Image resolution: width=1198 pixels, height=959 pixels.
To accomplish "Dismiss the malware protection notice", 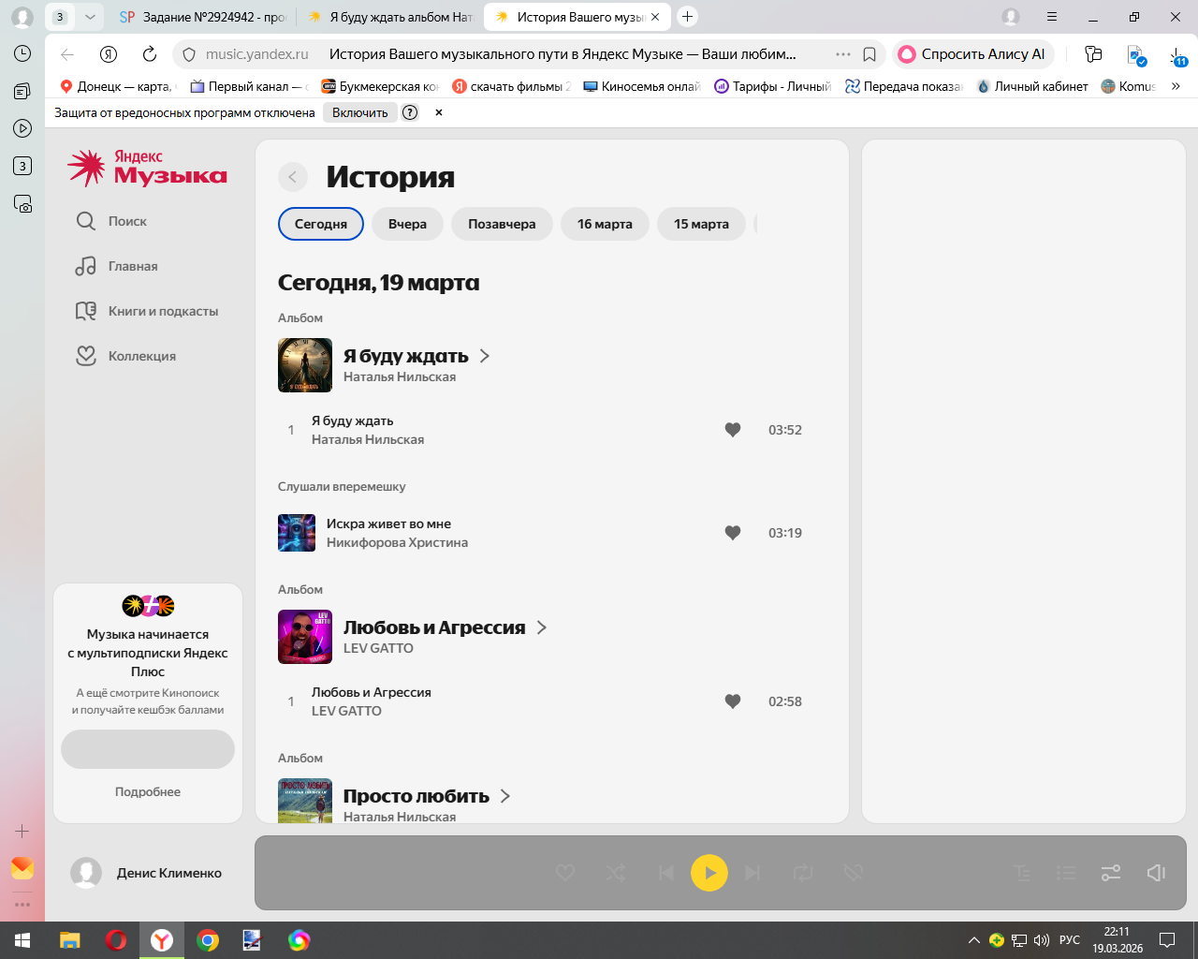I will [x=439, y=112].
